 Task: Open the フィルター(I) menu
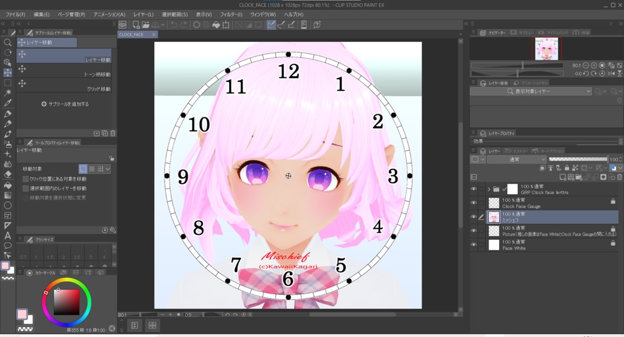click(x=231, y=15)
